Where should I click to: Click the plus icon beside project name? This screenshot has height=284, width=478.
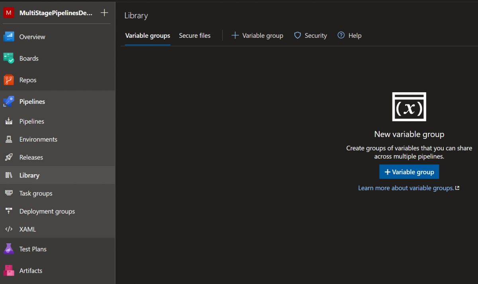pos(104,13)
